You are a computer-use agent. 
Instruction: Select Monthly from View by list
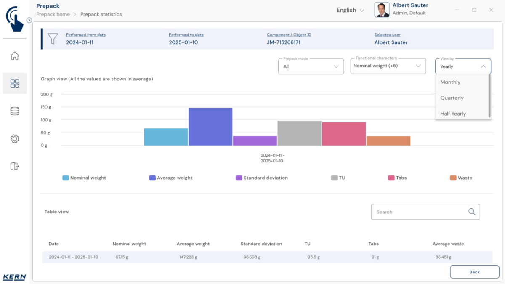click(450, 82)
